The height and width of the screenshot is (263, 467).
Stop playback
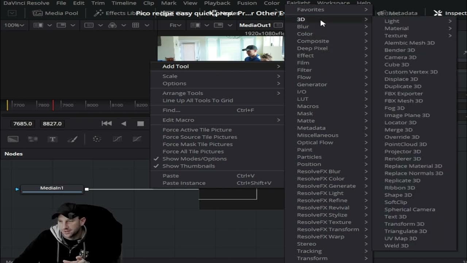point(140,124)
